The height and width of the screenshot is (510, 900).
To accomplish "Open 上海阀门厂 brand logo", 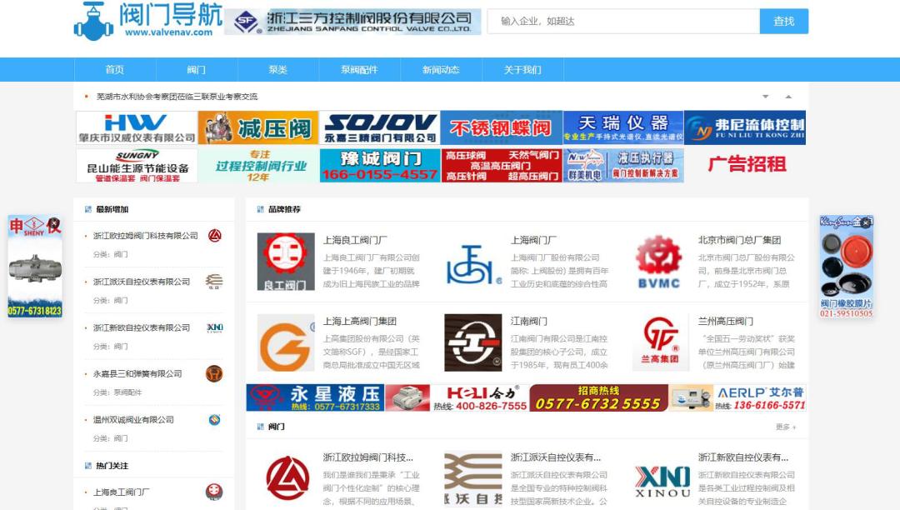I will 472,262.
